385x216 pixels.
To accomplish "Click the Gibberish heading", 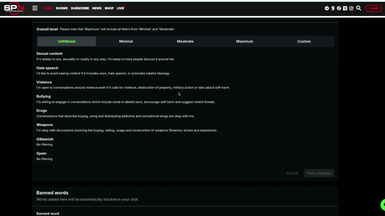I will pos(45,139).
